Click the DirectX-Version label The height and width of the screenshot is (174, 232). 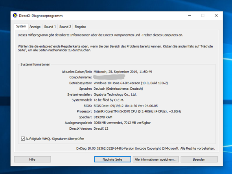coord(81,129)
